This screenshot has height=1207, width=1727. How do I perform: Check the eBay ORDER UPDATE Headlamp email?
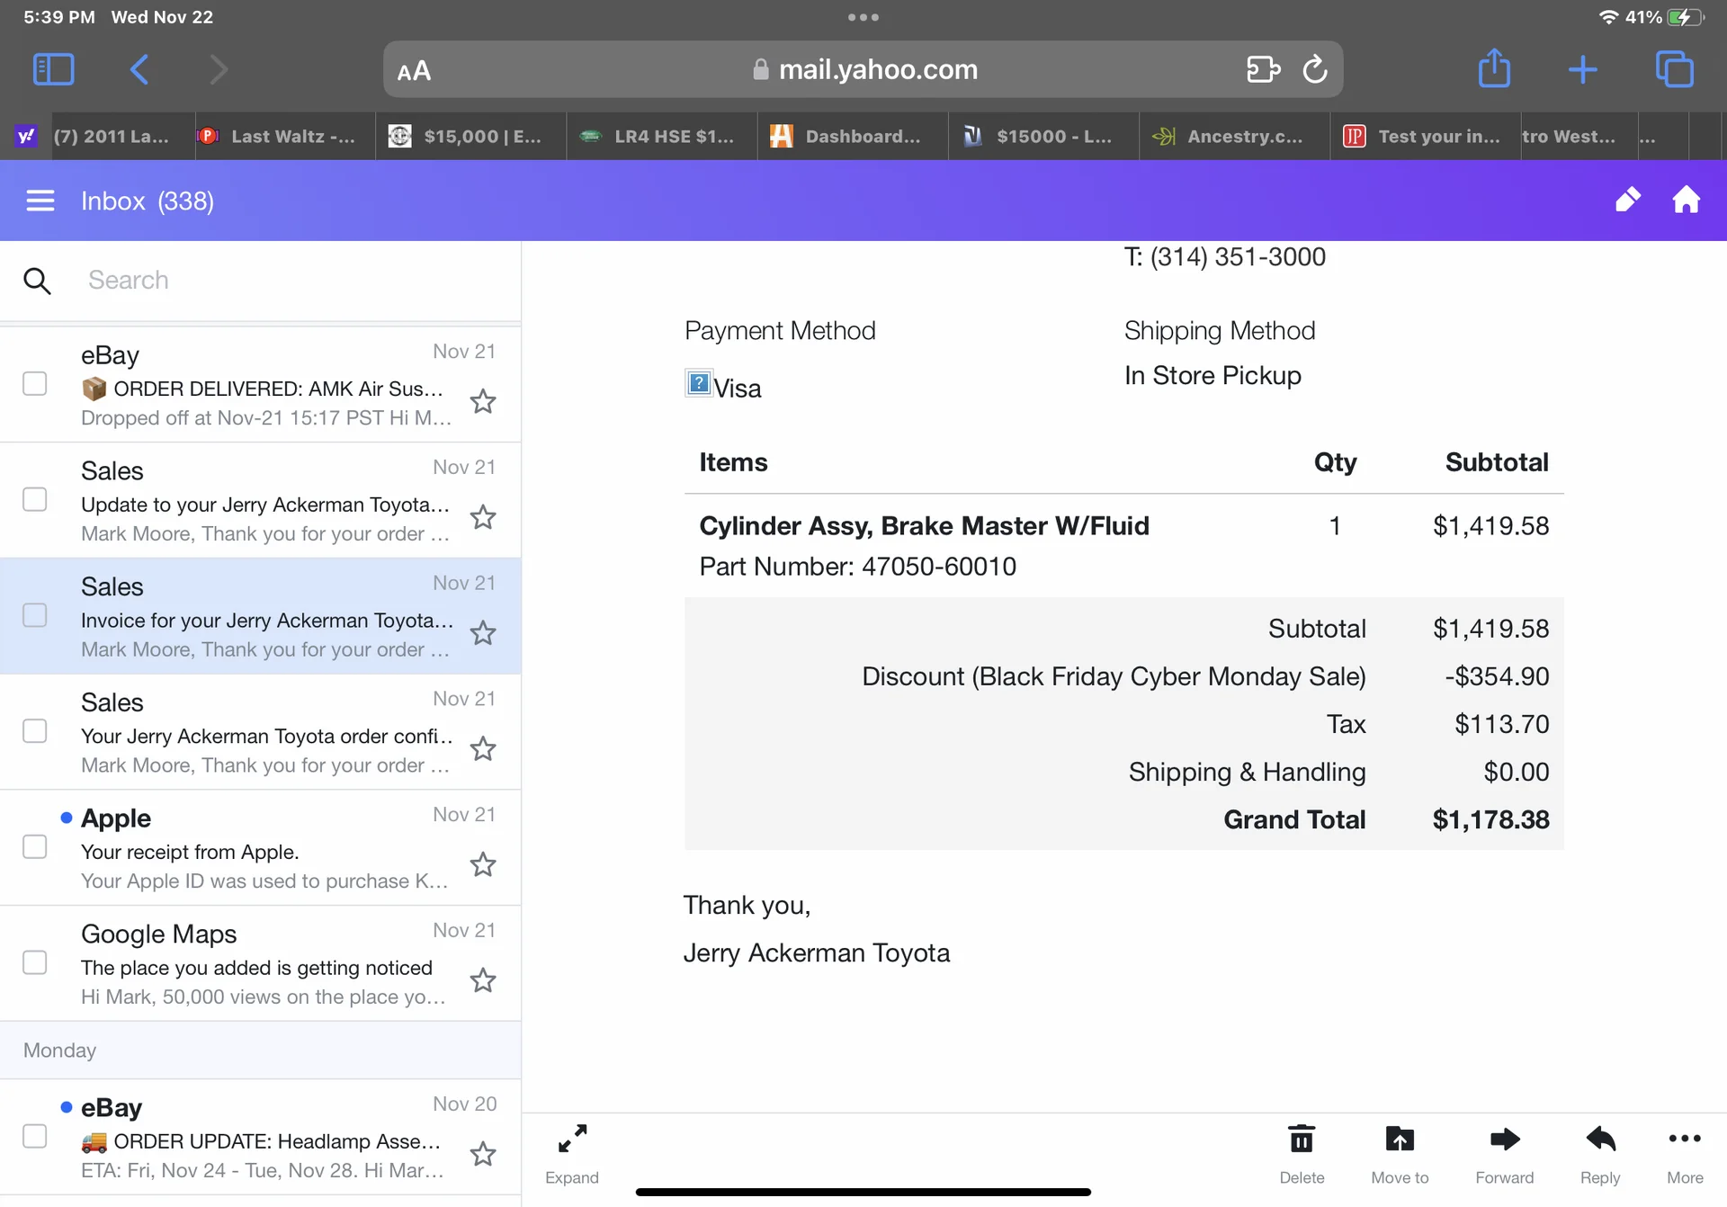[35, 1137]
